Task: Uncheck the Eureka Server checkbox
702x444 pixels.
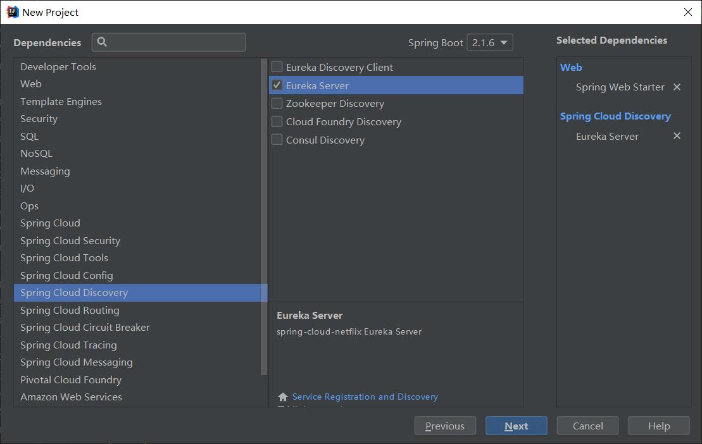Action: [277, 85]
